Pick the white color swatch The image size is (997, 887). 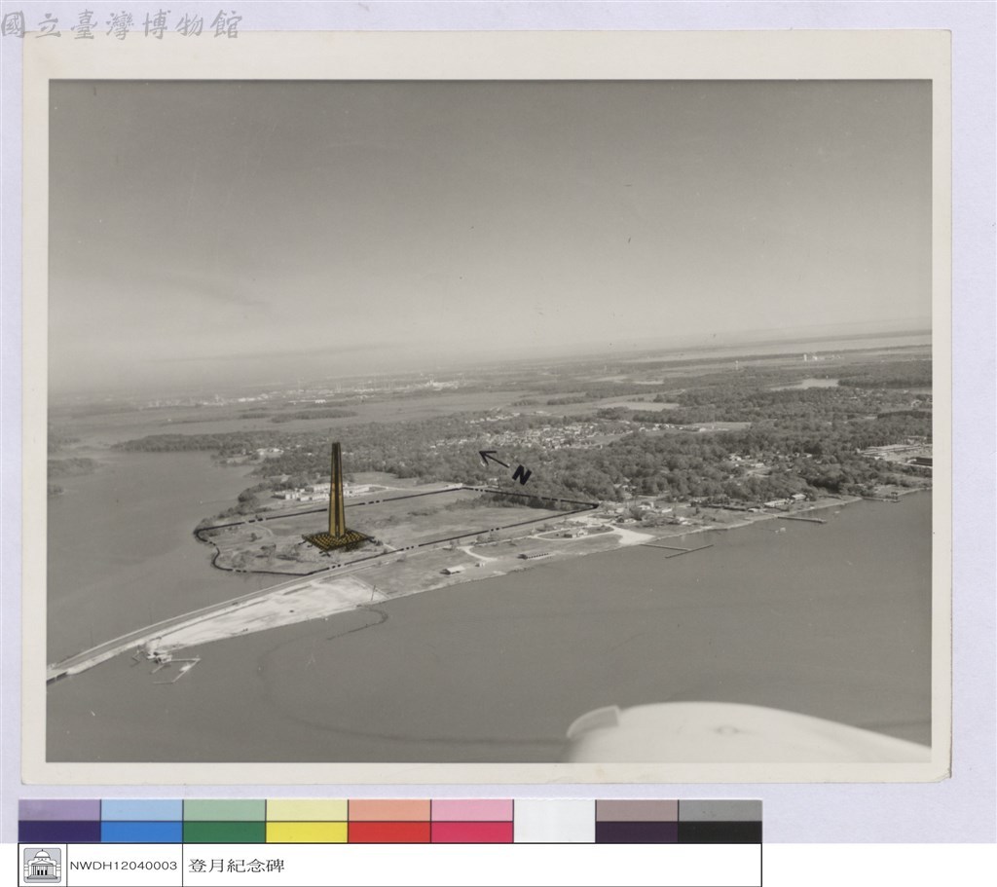tap(554, 822)
